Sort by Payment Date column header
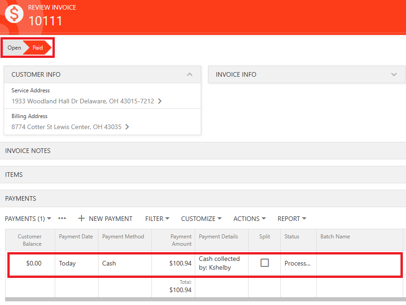The image size is (406, 305). coord(76,240)
